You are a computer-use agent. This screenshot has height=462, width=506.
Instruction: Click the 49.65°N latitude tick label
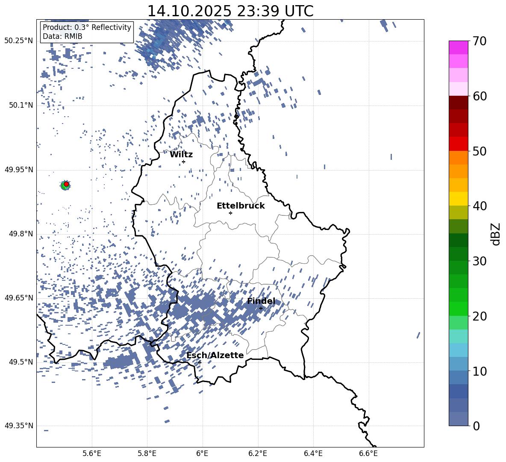coord(19,297)
